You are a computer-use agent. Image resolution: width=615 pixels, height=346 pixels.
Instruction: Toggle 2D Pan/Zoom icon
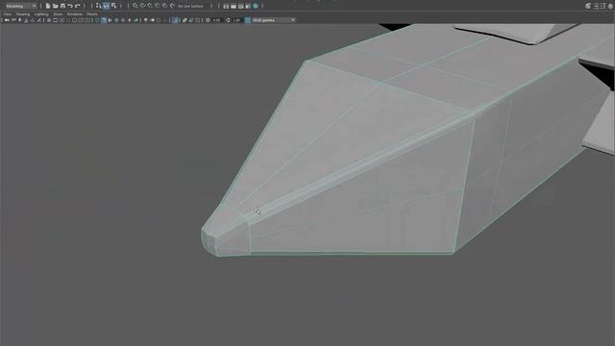pos(38,20)
